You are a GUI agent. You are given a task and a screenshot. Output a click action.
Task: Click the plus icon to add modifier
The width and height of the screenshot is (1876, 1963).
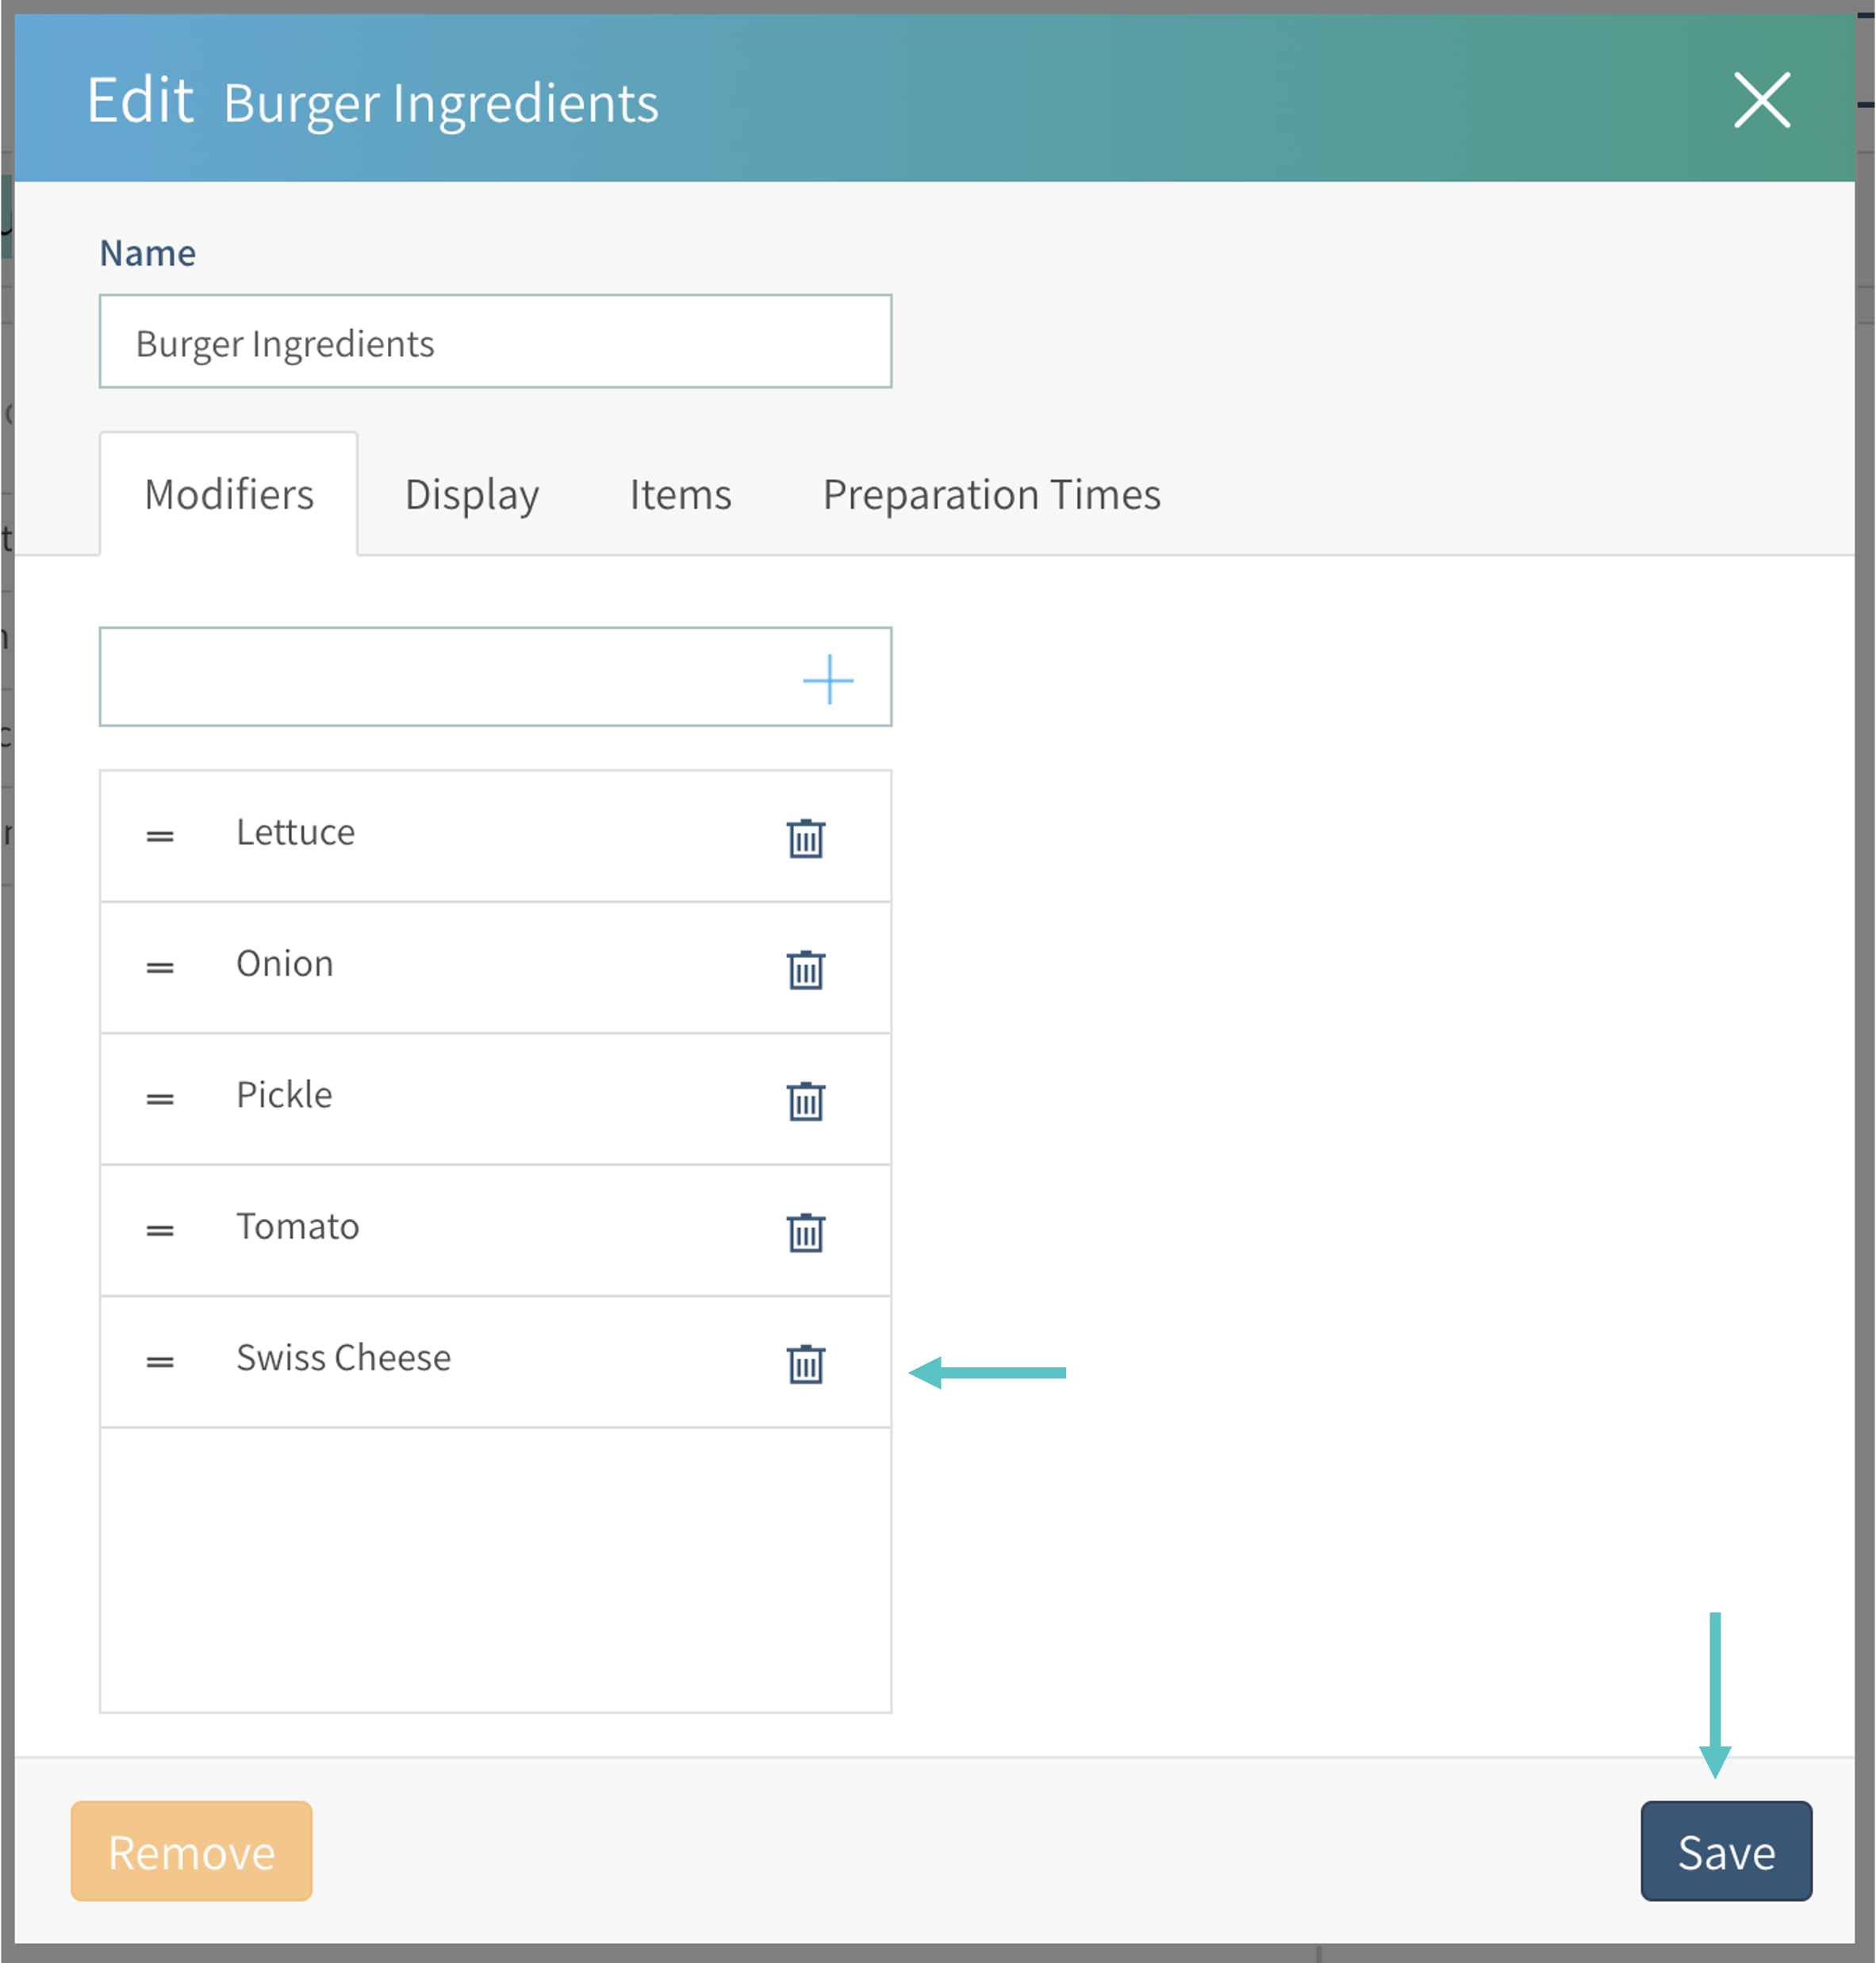pyautogui.click(x=828, y=680)
